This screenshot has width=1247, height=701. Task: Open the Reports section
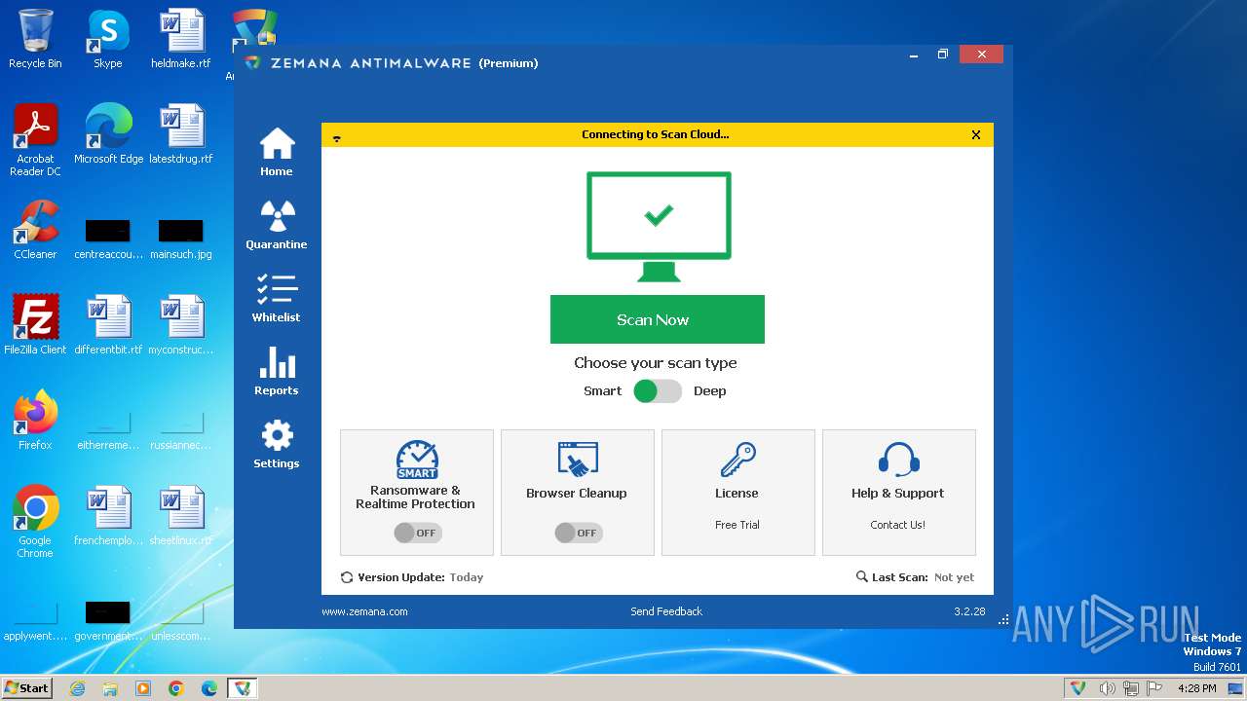(x=277, y=371)
